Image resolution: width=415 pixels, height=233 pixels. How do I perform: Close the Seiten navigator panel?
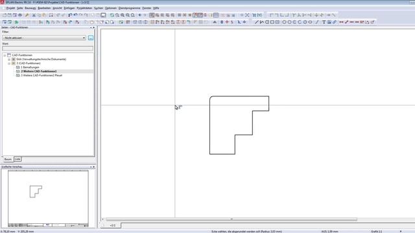coord(93,27)
